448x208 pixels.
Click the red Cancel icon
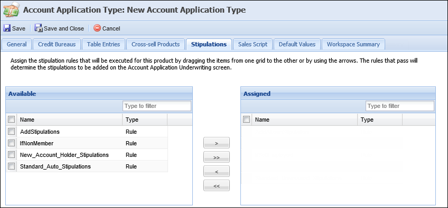[97, 28]
